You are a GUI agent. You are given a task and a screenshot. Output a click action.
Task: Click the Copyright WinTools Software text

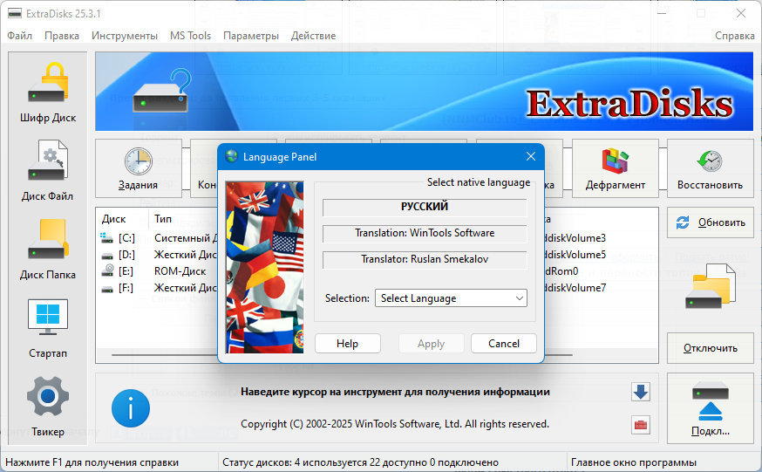395,424
